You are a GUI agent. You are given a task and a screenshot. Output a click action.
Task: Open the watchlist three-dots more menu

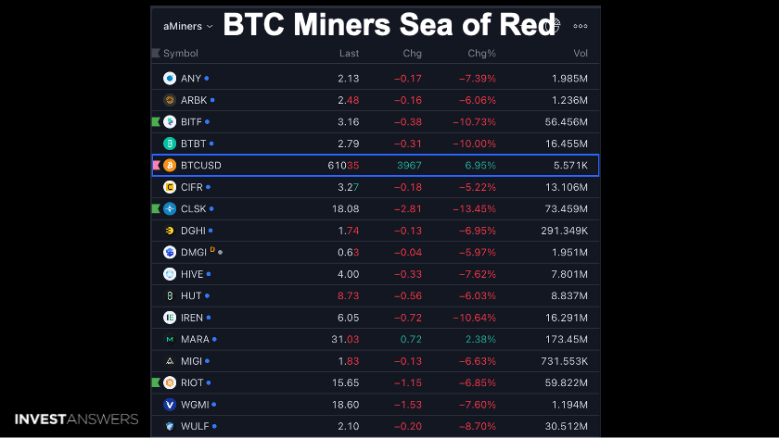pos(581,26)
